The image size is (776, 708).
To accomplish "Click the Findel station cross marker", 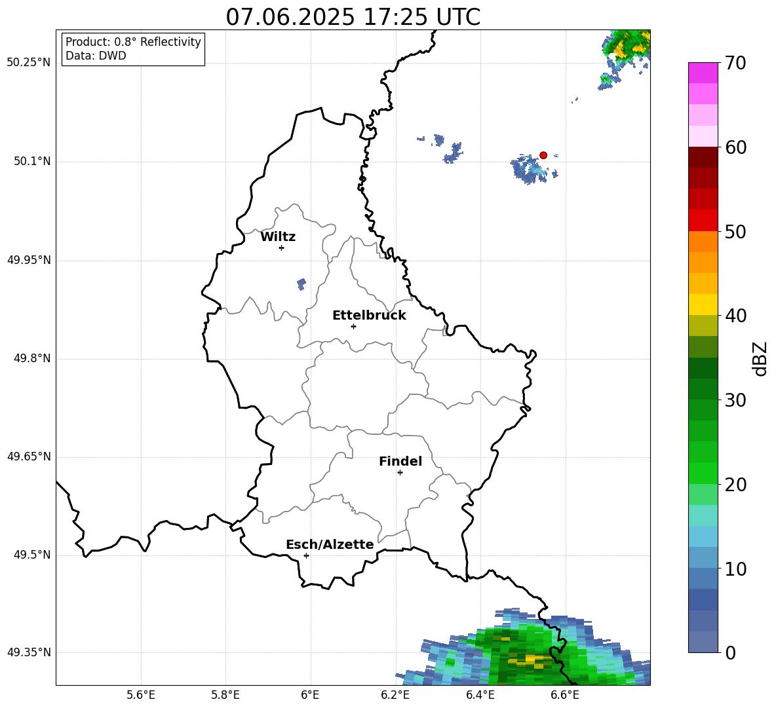I will (400, 473).
